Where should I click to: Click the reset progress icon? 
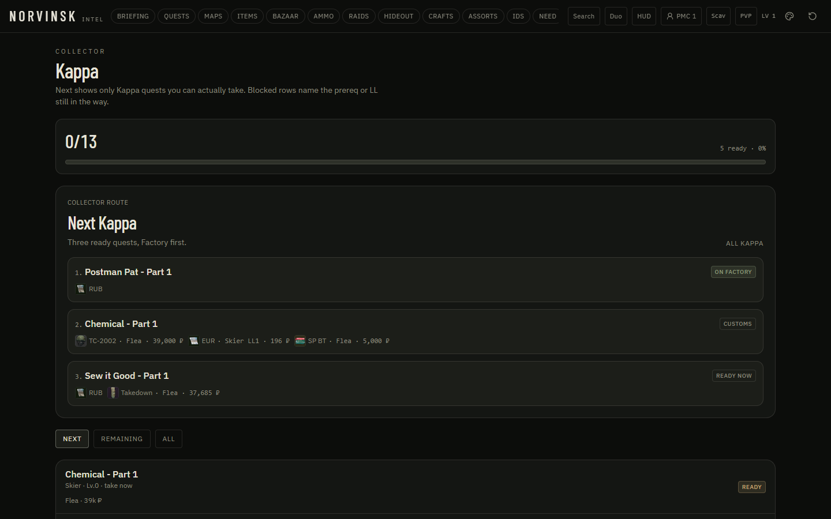pos(813,16)
